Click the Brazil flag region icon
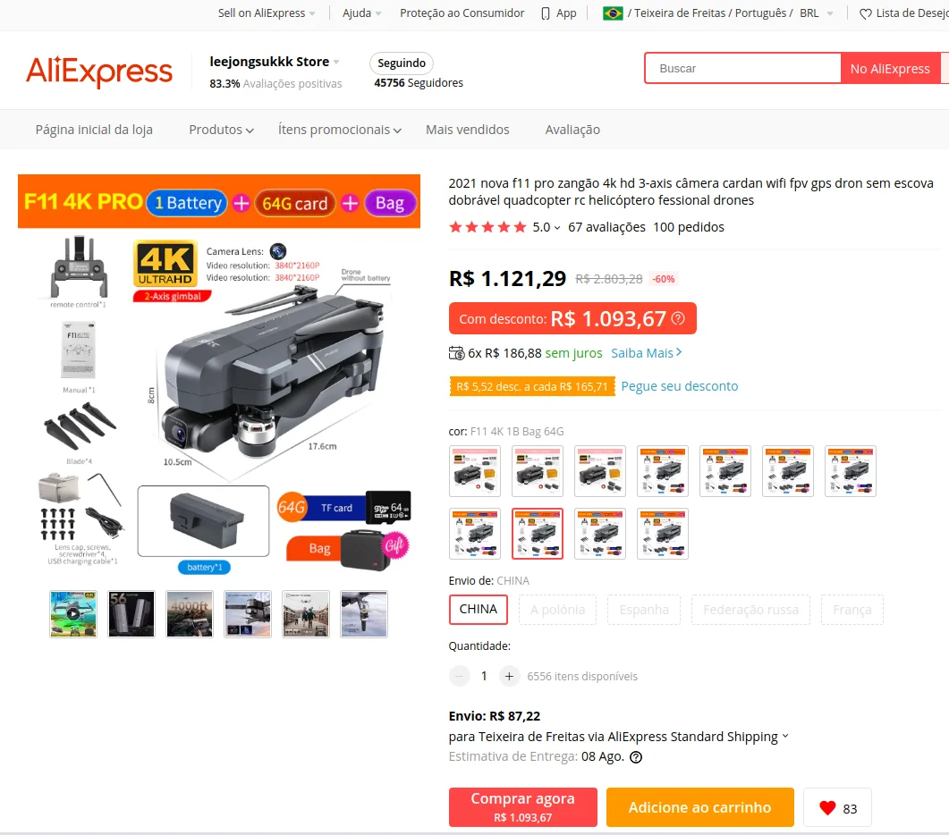This screenshot has width=949, height=835. tap(613, 13)
